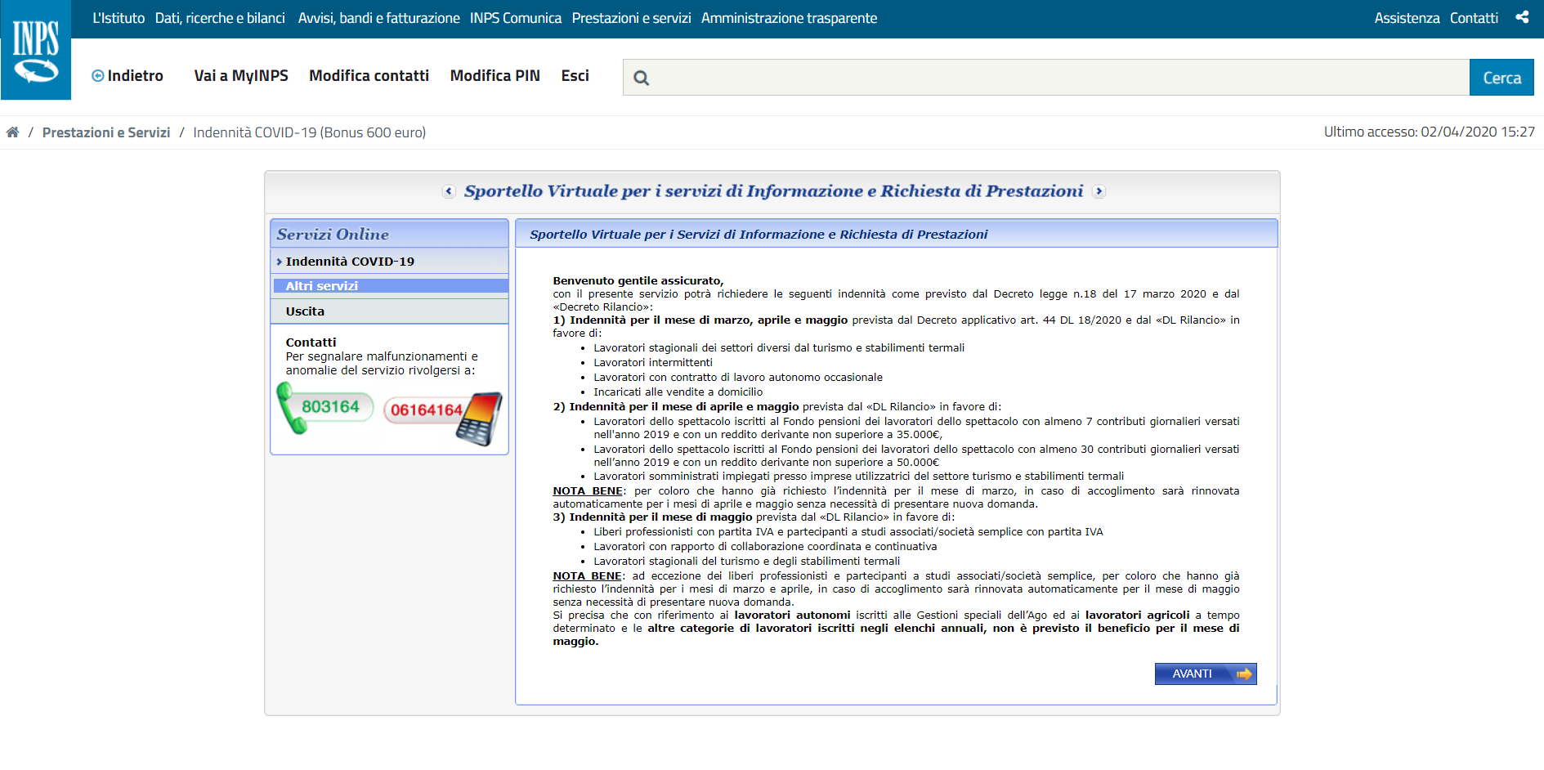
Task: Go to Vai a MyINPS
Action: [241, 75]
